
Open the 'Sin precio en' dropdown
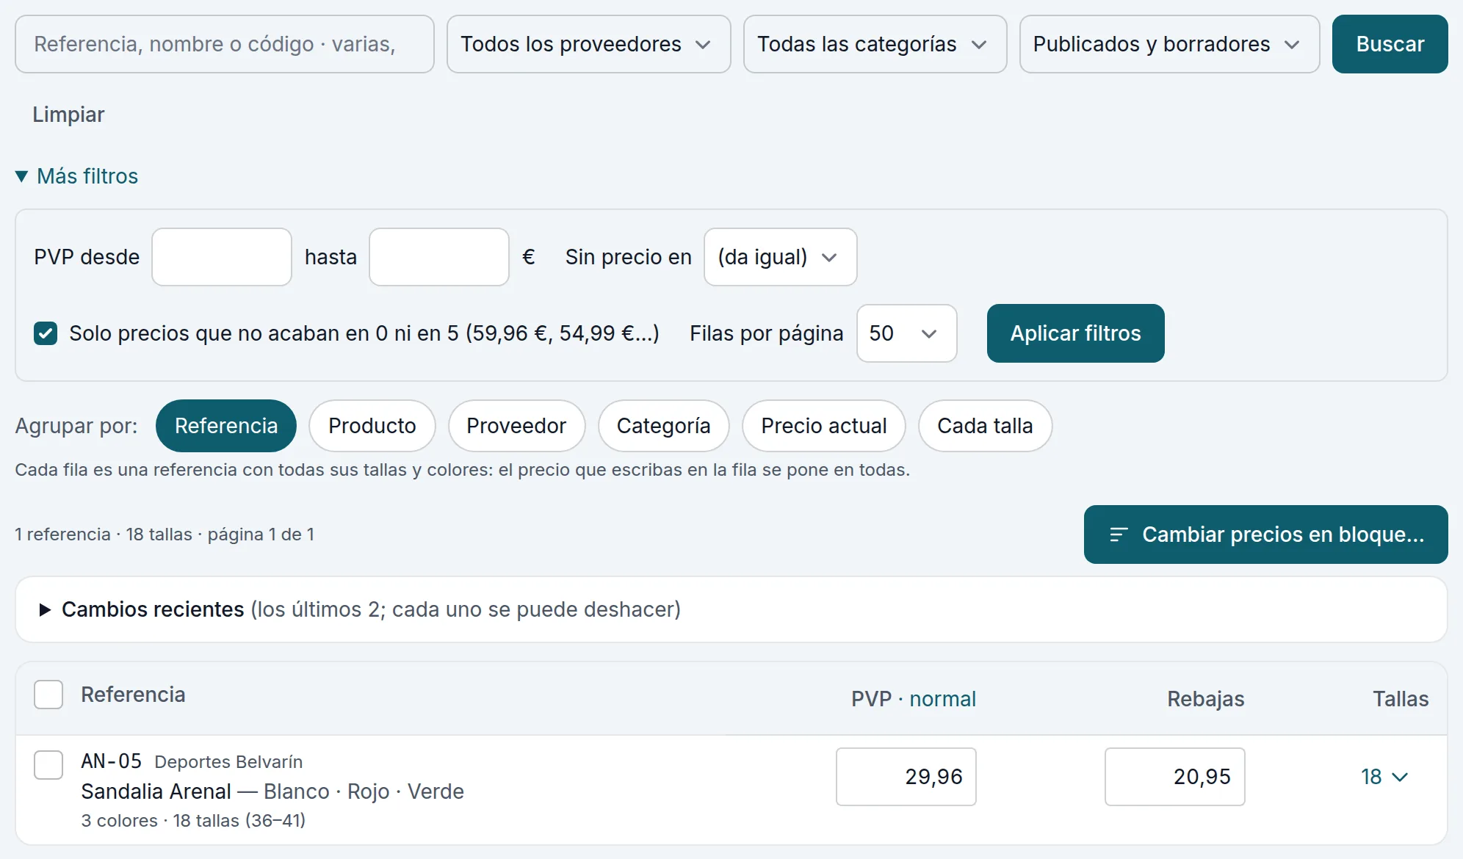[x=780, y=257]
